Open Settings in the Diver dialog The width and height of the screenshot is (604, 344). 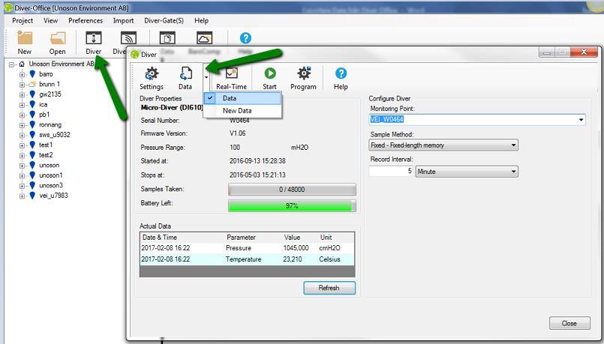point(152,74)
